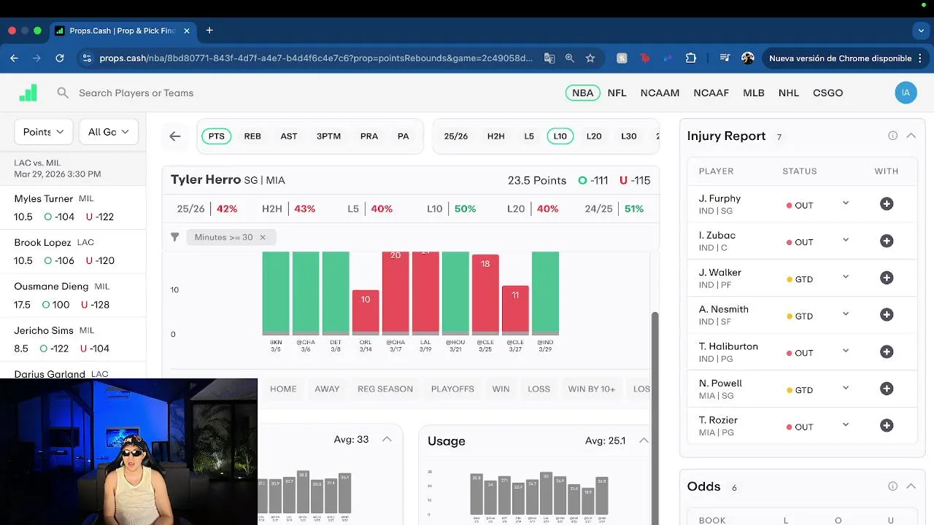The height and width of the screenshot is (525, 934).
Task: Click the @HOU 3/21 green bar
Action: pos(455,292)
